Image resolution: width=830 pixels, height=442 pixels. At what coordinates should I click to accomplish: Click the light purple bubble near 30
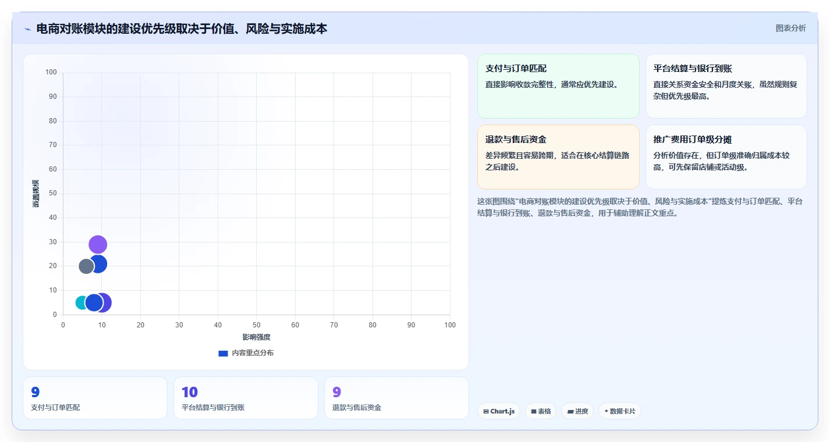(x=98, y=245)
